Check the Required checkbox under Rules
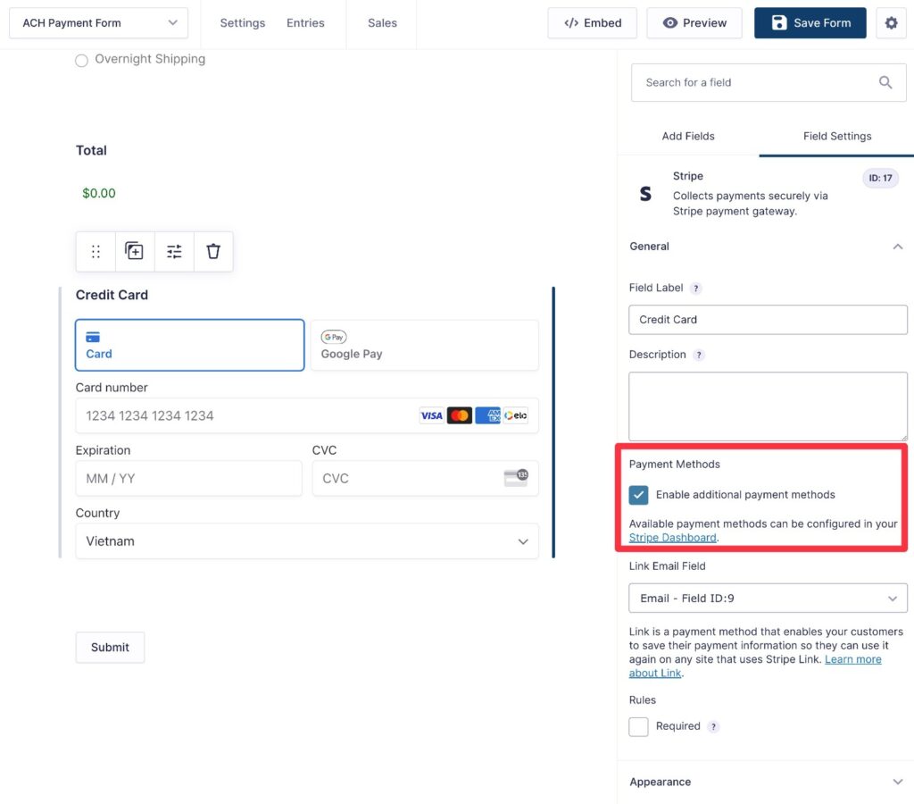 click(x=638, y=726)
